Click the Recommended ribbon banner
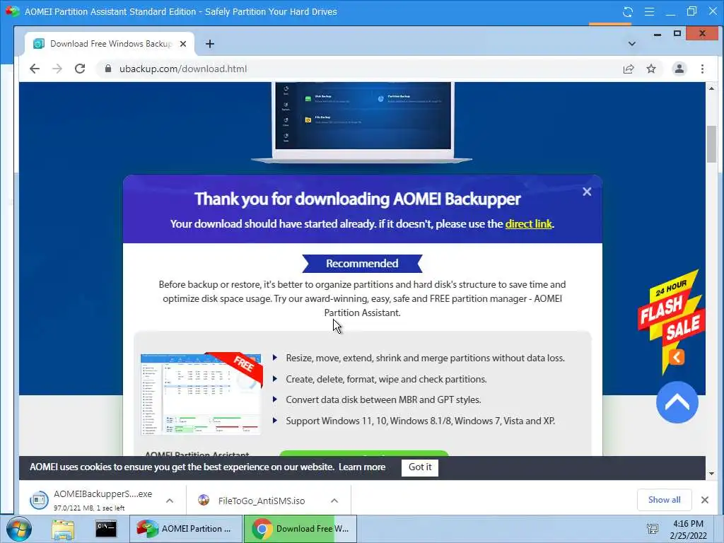This screenshot has height=543, width=724. [x=362, y=263]
